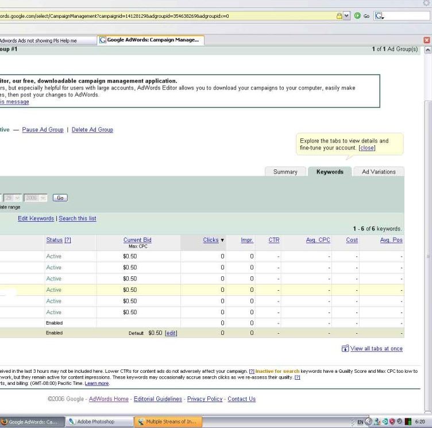Open the Status help [?] link
The image size is (432, 428).
click(68, 240)
